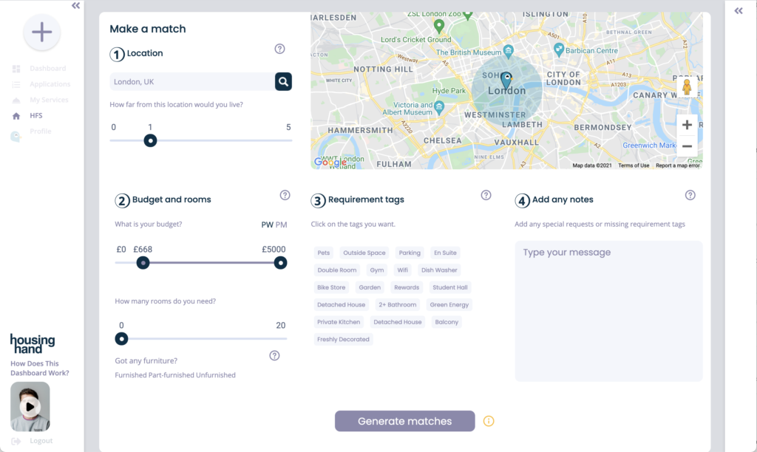
Task: Toggle the Rewards tag
Action: coord(407,287)
